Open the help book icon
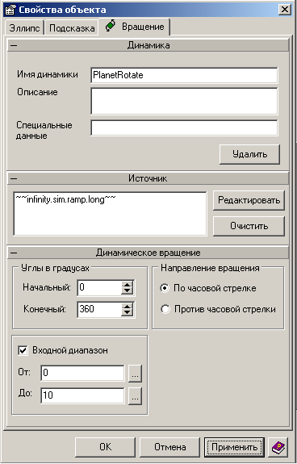 [x=278, y=447]
